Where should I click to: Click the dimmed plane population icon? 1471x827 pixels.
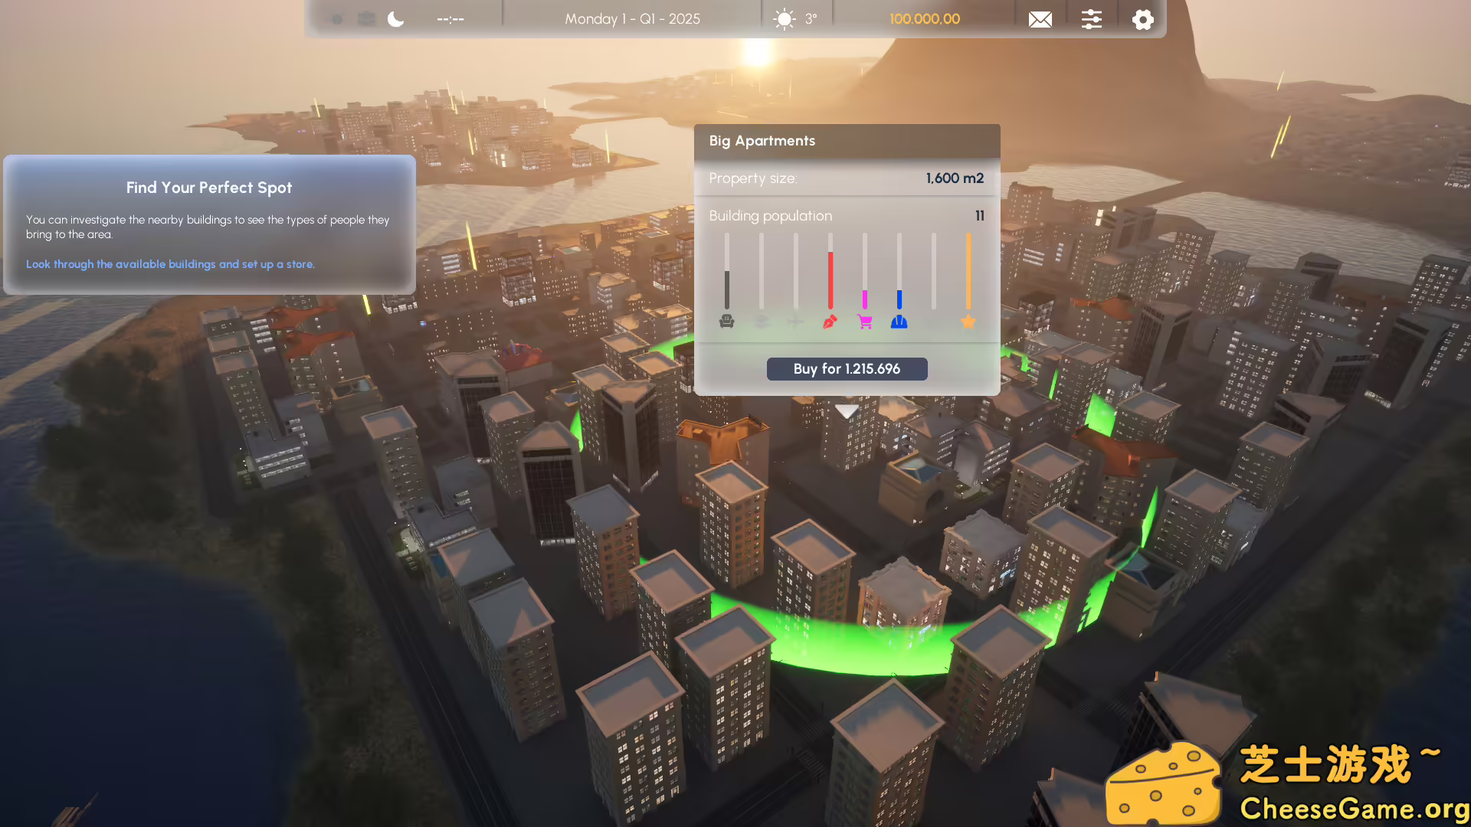(x=796, y=322)
